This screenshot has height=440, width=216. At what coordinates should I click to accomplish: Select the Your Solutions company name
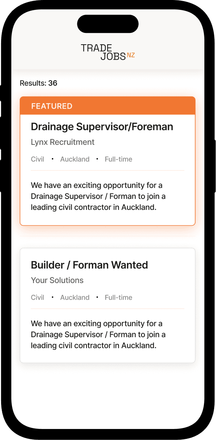click(57, 280)
